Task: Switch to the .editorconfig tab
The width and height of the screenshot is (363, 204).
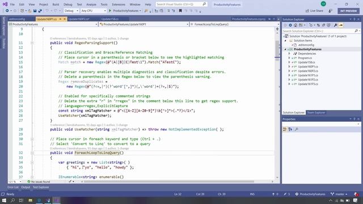Action: pos(17,19)
